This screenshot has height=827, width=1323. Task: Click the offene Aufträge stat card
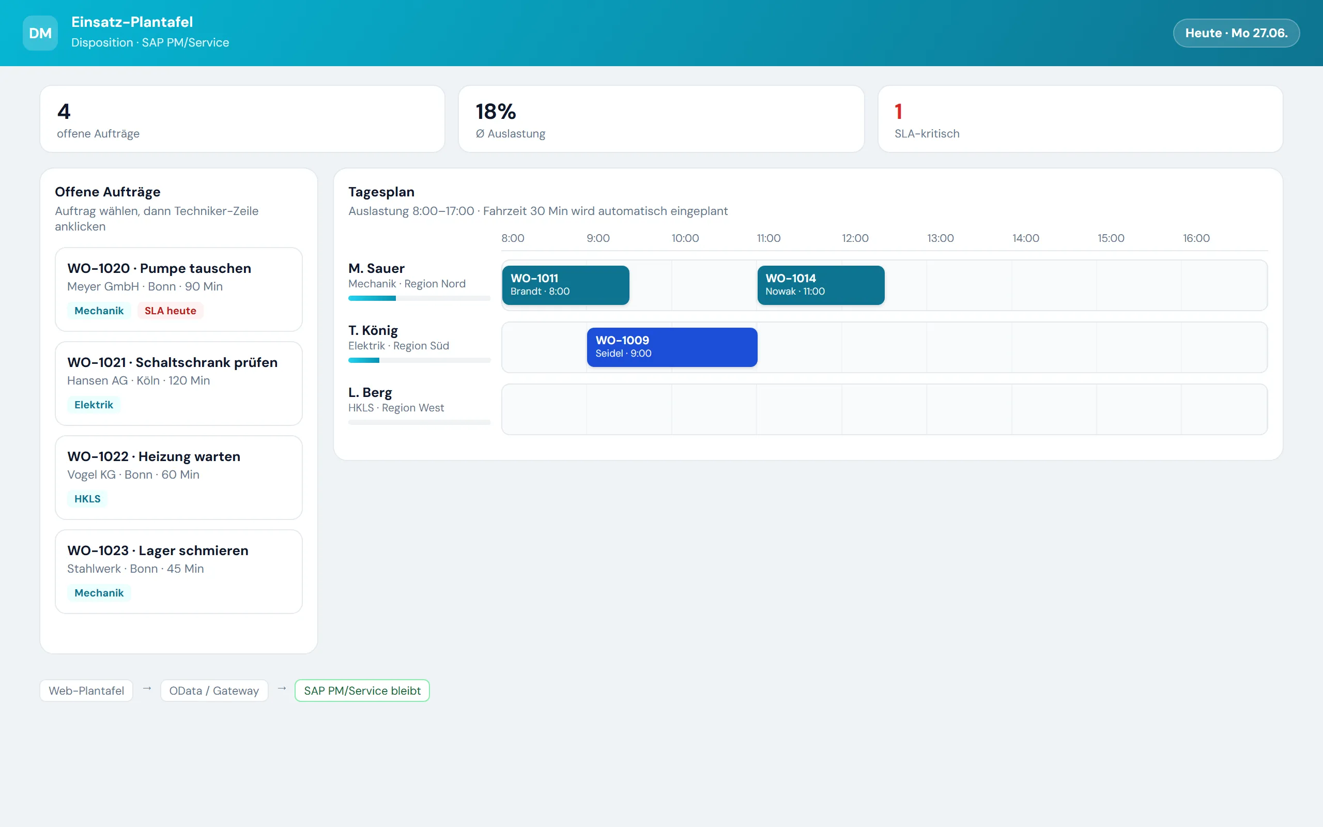[x=242, y=119]
